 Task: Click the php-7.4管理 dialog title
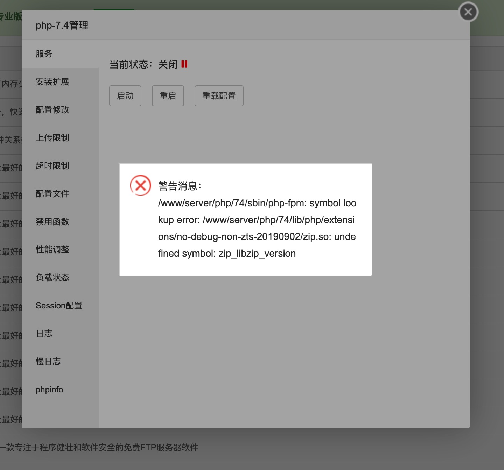point(62,26)
